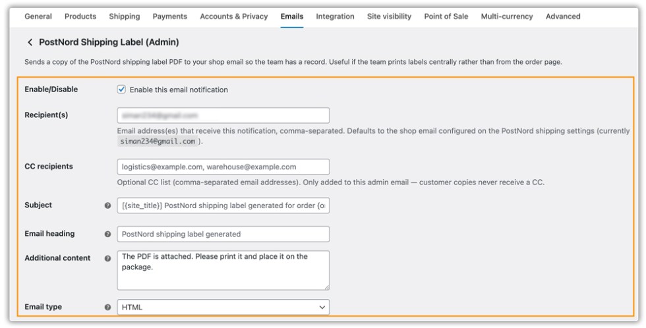Viewport: 646px width, 328px height.
Task: Go to the Multi-currency tab
Action: tap(507, 16)
